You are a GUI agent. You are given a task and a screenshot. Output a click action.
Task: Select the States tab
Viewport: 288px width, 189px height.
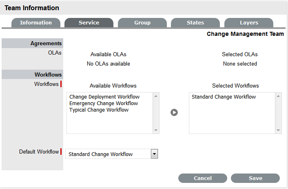point(195,23)
